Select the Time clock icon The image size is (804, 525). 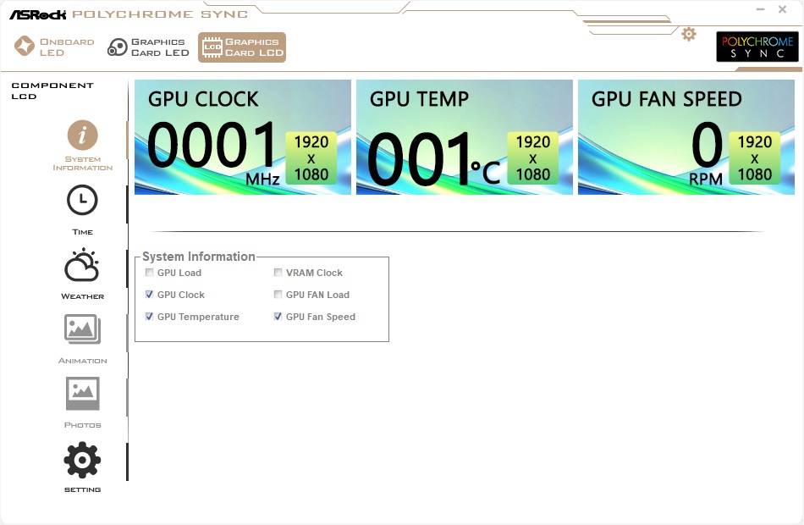(82, 200)
